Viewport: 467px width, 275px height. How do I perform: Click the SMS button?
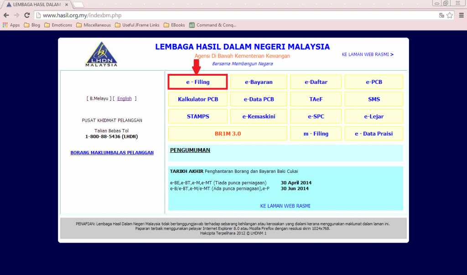click(374, 99)
